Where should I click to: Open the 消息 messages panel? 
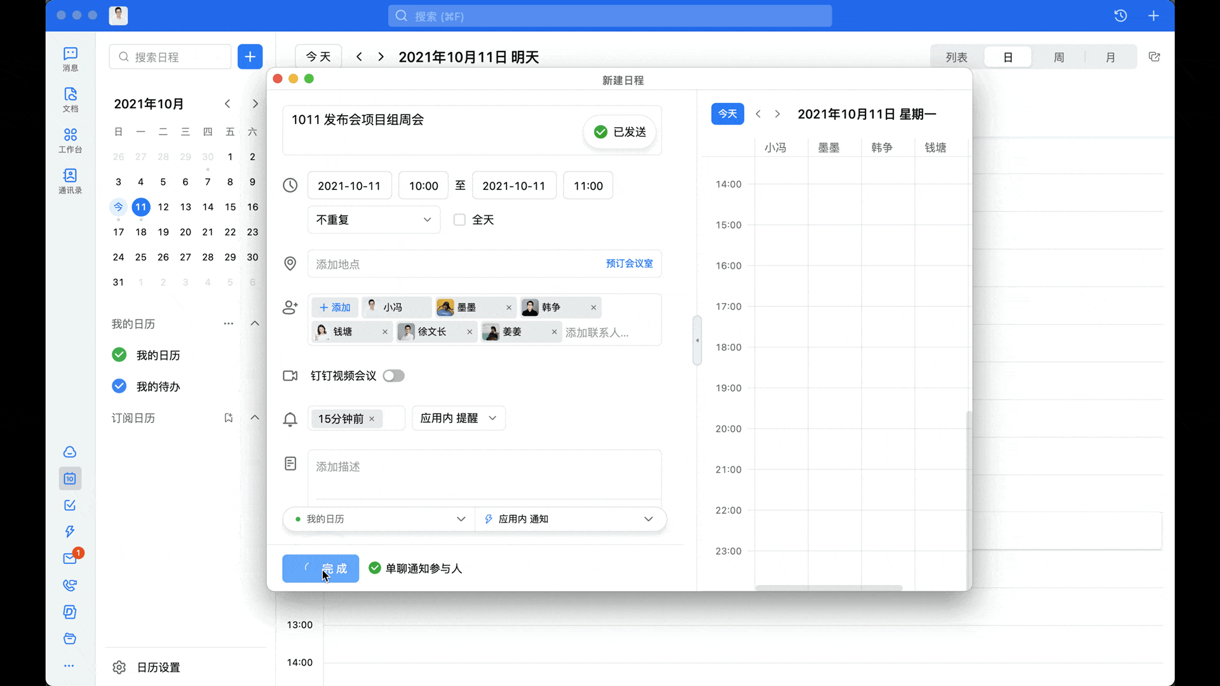(70, 58)
